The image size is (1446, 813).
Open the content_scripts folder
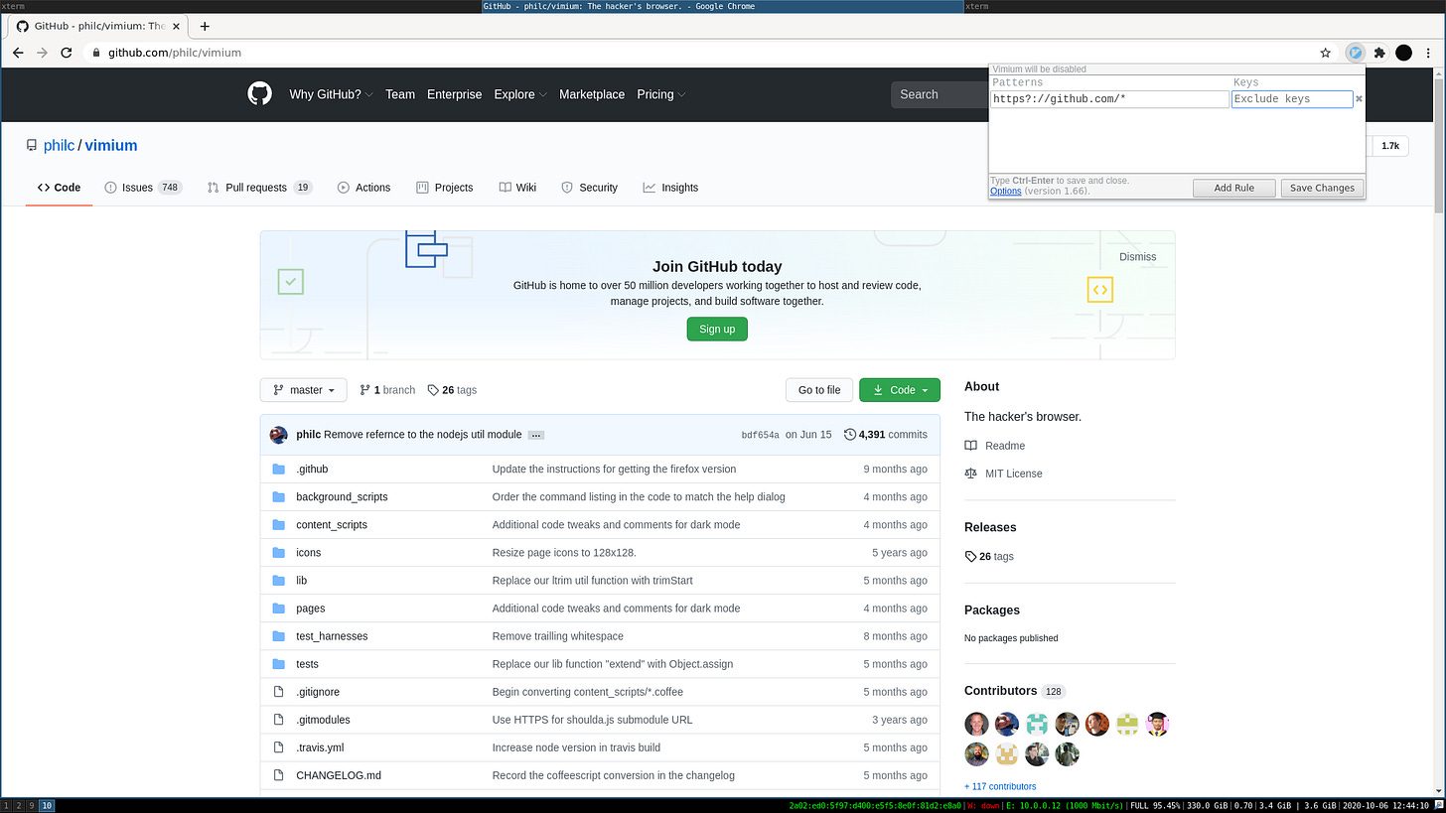click(x=332, y=524)
